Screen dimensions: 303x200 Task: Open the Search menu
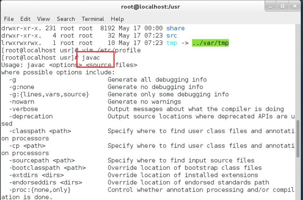[x=66, y=19]
